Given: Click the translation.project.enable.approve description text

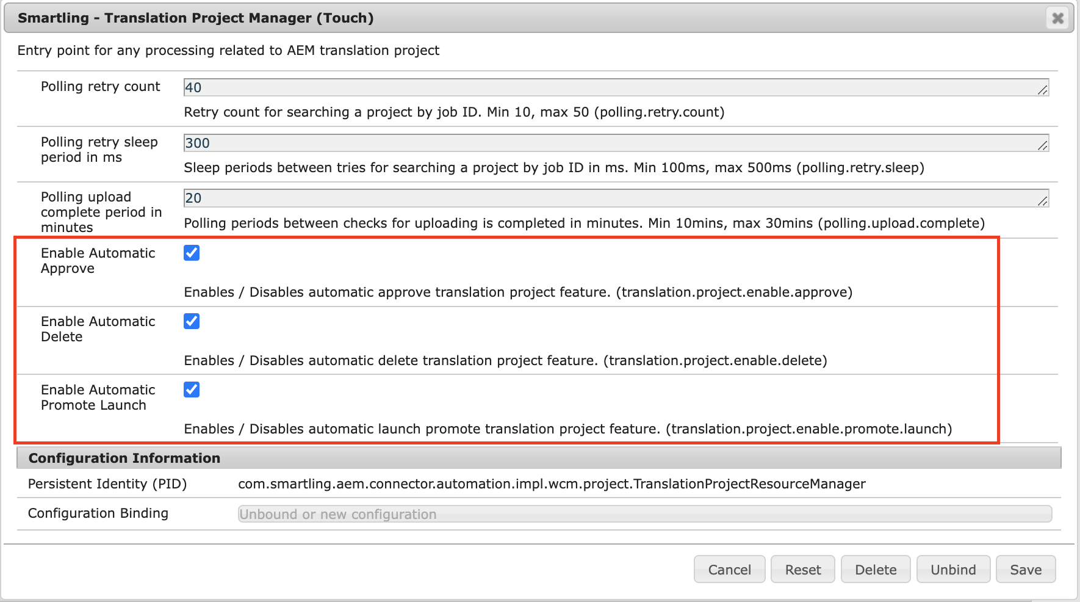Looking at the screenshot, I should click(x=518, y=292).
